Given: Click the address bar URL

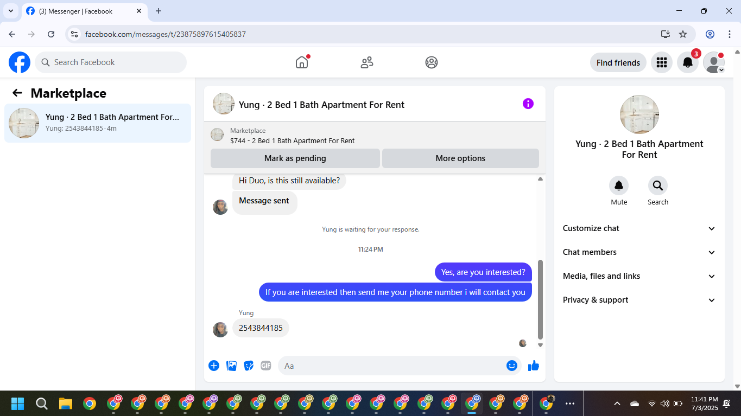Looking at the screenshot, I should pos(166,34).
